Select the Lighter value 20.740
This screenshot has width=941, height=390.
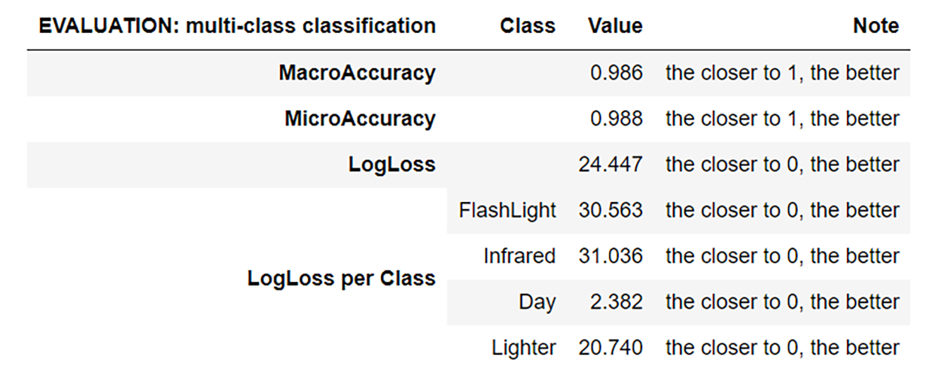tap(611, 348)
